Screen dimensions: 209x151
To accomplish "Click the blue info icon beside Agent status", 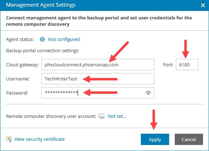I will coord(42,39).
